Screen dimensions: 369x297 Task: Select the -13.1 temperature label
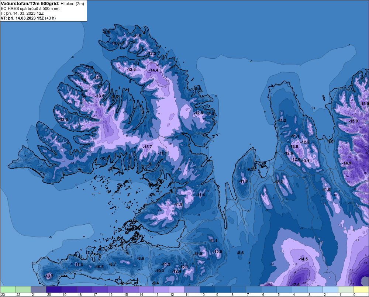click(x=305, y=161)
